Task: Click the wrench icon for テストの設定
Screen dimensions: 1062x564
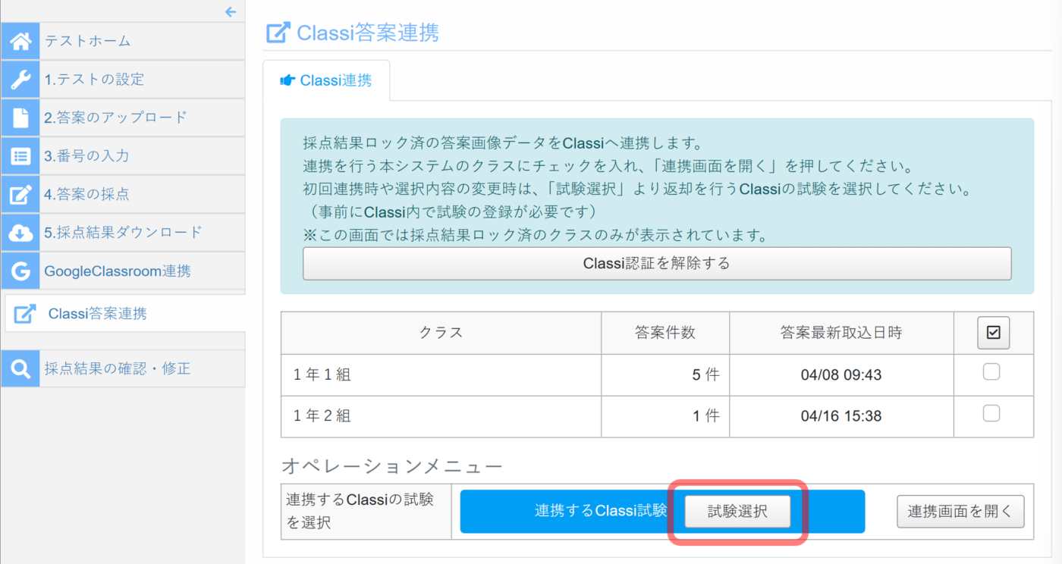Action: [x=20, y=80]
